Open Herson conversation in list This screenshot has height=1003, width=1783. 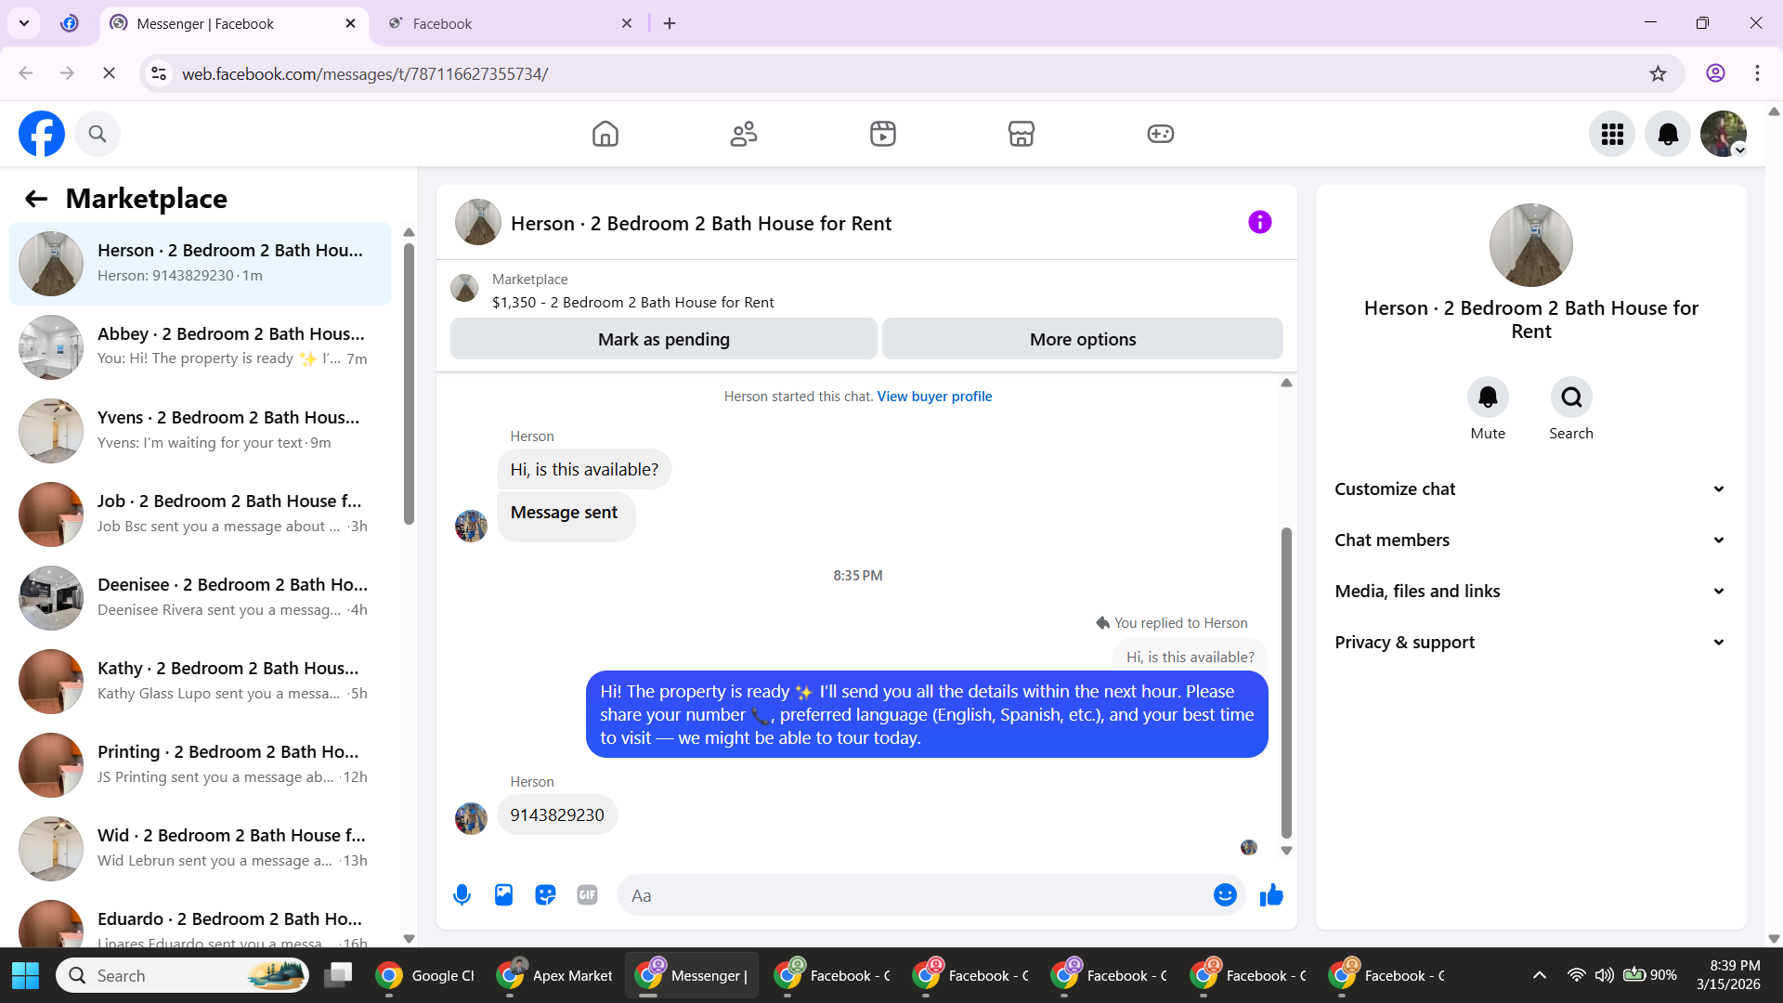coord(200,264)
